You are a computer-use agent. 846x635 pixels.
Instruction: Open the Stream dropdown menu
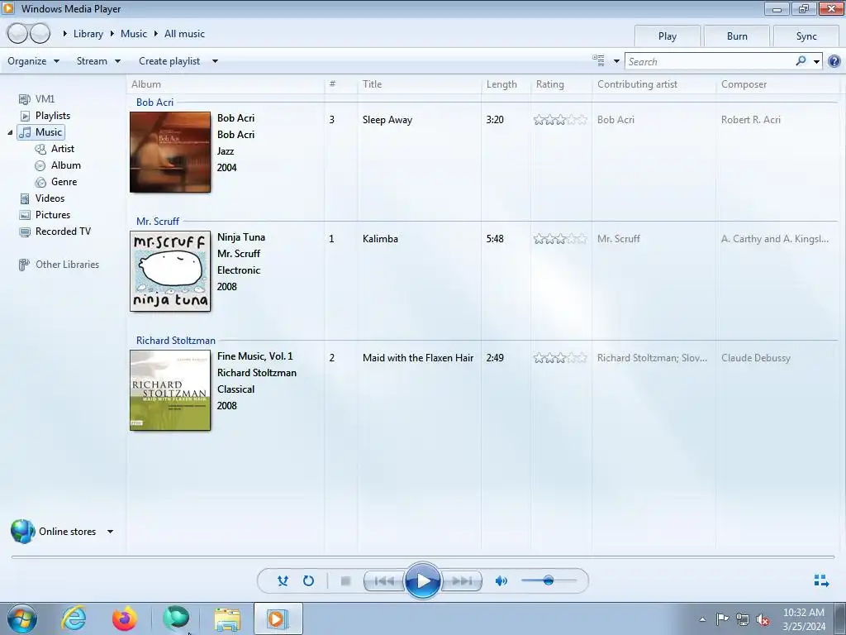pyautogui.click(x=98, y=61)
